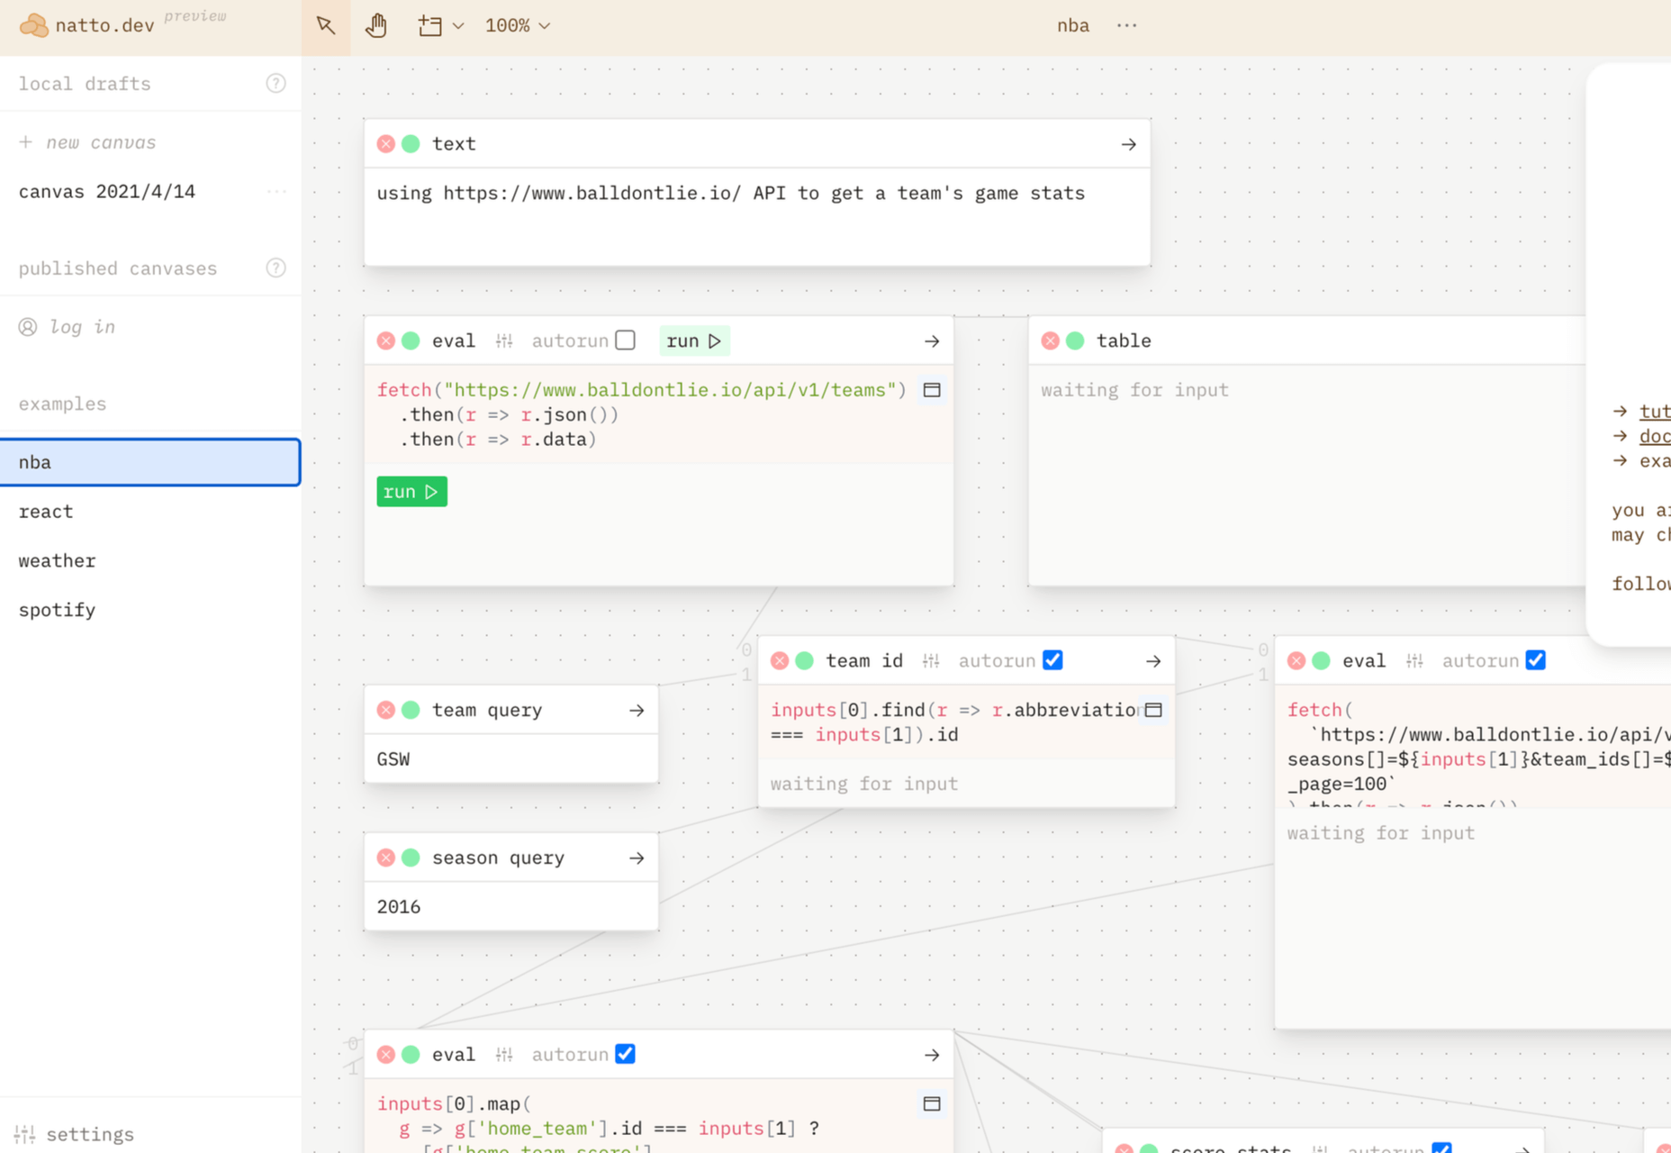The width and height of the screenshot is (1671, 1153).
Task: Close the teams fetch eval pane
Action: click(x=386, y=341)
